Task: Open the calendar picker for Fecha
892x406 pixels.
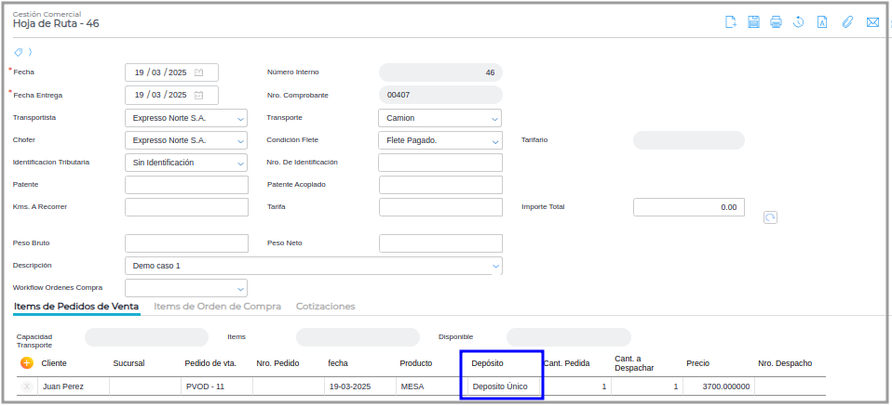Action: tap(198, 72)
